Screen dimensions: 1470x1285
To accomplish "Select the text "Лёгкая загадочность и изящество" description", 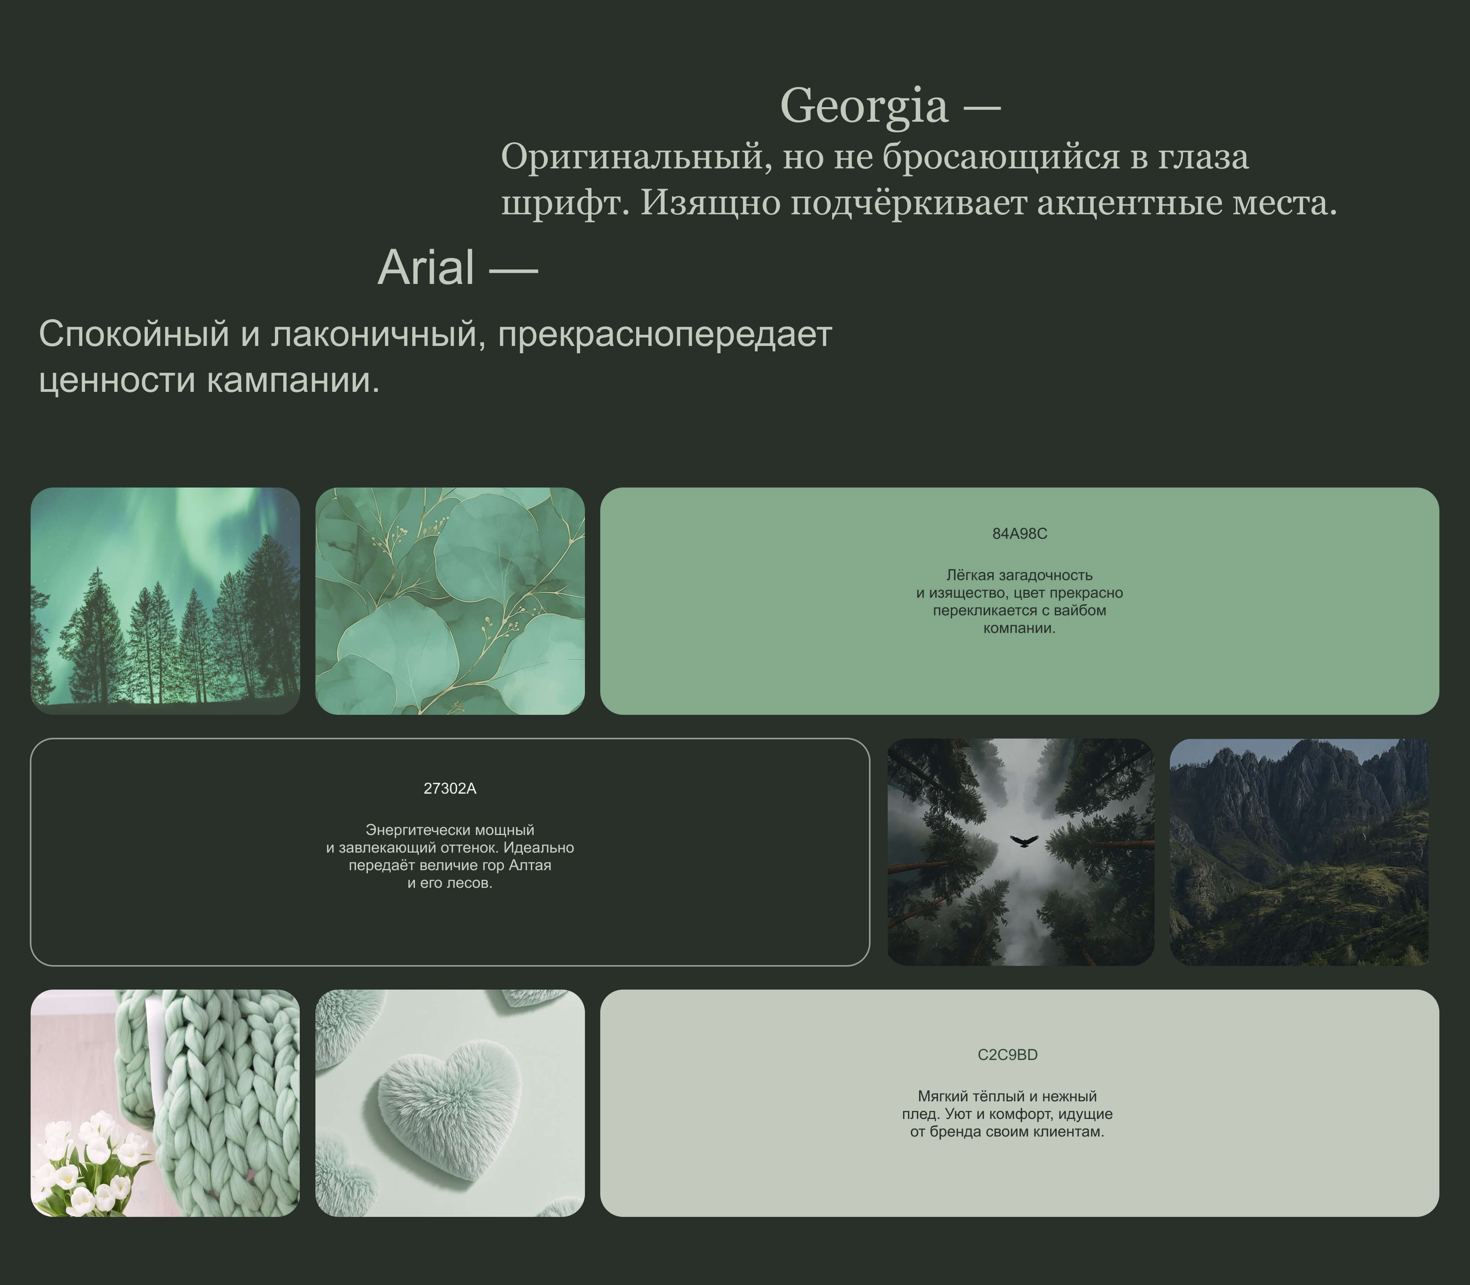I will coord(1019,602).
